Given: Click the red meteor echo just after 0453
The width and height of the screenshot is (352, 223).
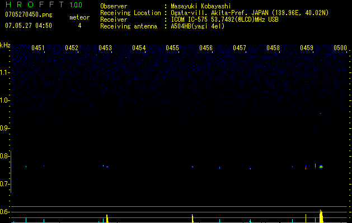Looking at the screenshot, I should click(107, 167).
